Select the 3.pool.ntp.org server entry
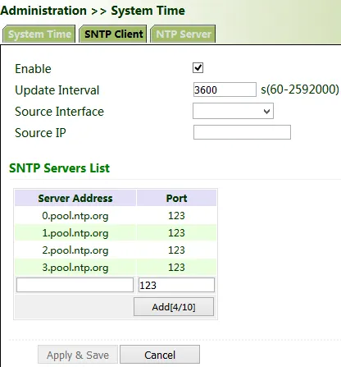 click(x=75, y=268)
